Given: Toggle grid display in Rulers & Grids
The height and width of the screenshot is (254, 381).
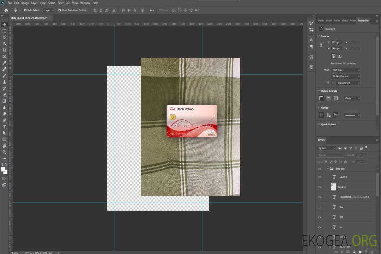Looking at the screenshot, I should [x=328, y=98].
